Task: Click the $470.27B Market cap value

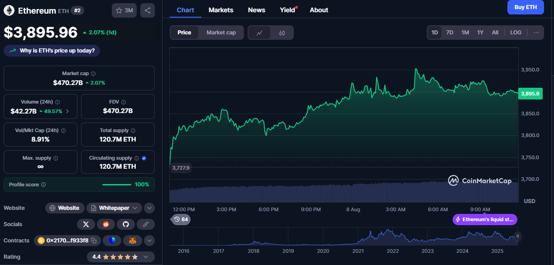Action: click(x=68, y=83)
